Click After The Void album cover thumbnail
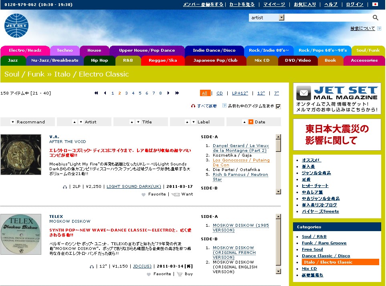386x286 pixels. (x=21, y=155)
